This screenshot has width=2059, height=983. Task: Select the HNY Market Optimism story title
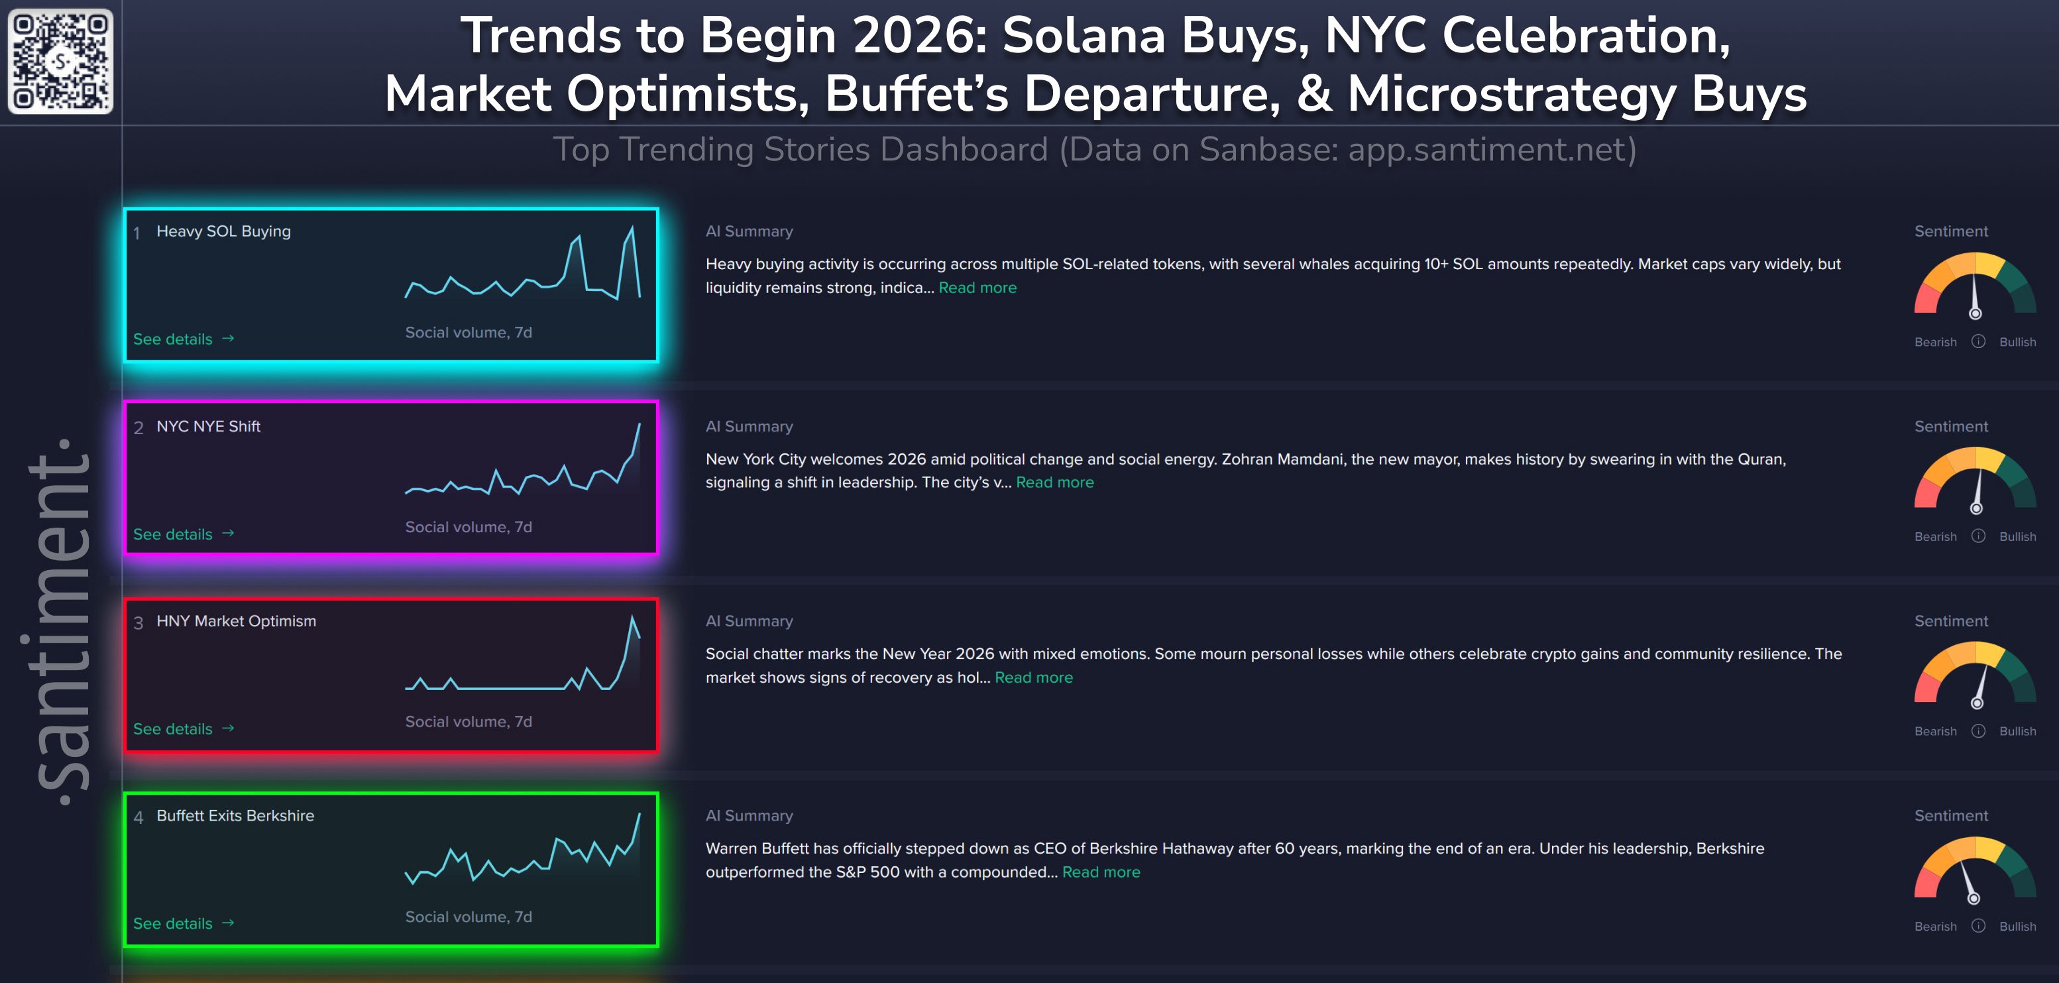(x=236, y=621)
